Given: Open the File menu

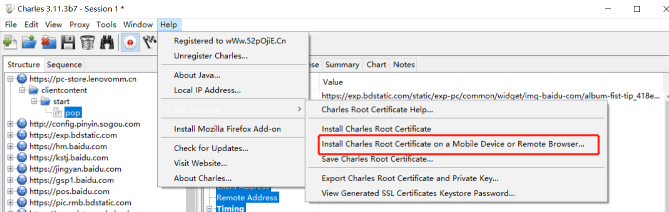Looking at the screenshot, I should [11, 24].
